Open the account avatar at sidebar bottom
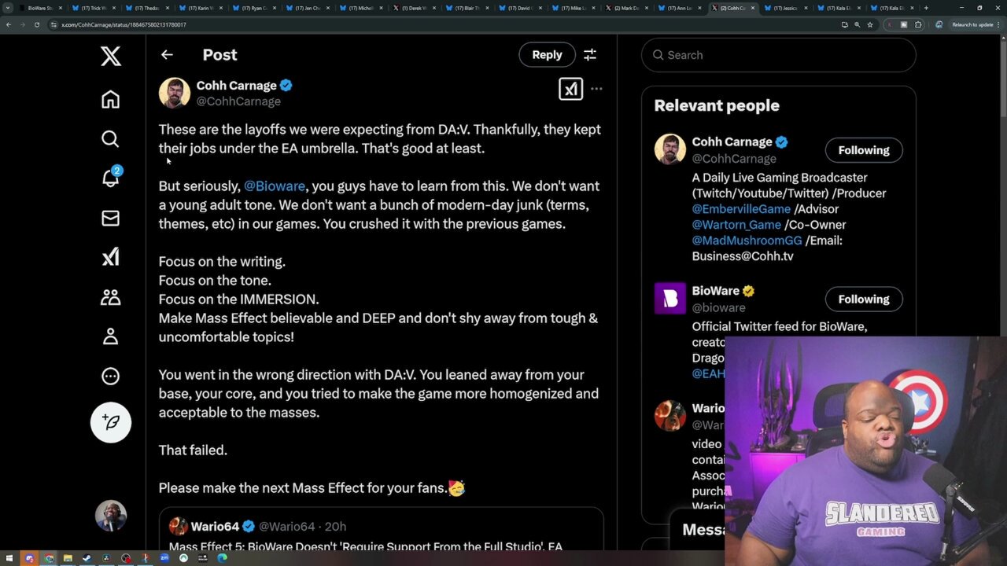 (111, 516)
